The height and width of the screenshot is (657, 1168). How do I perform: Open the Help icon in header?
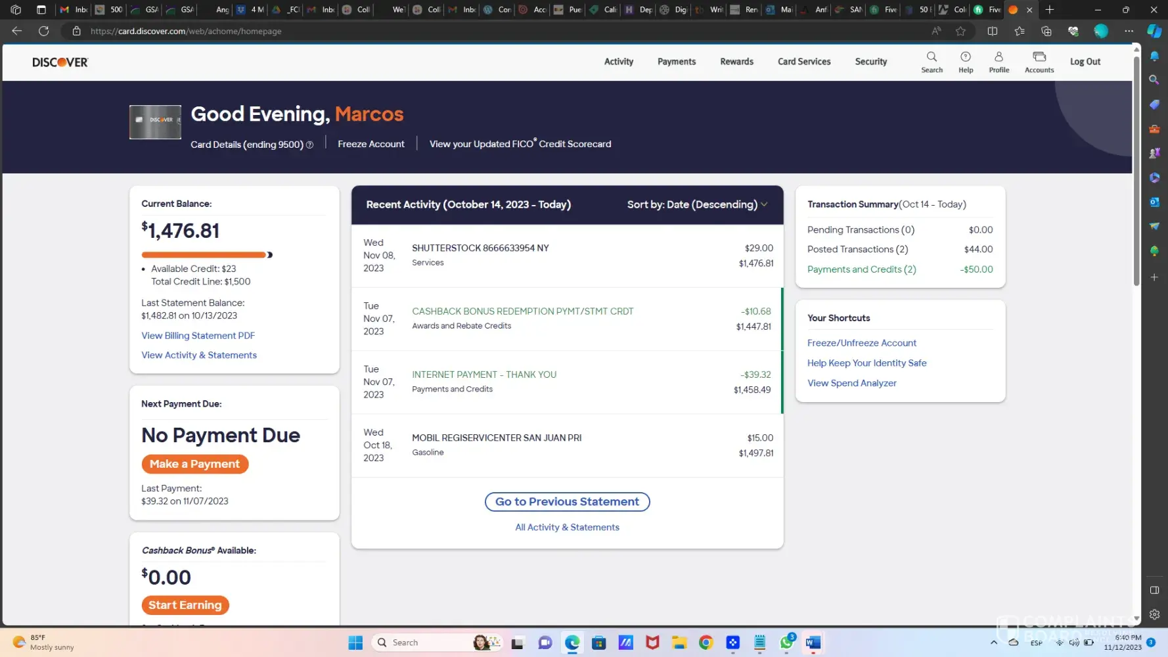(965, 57)
